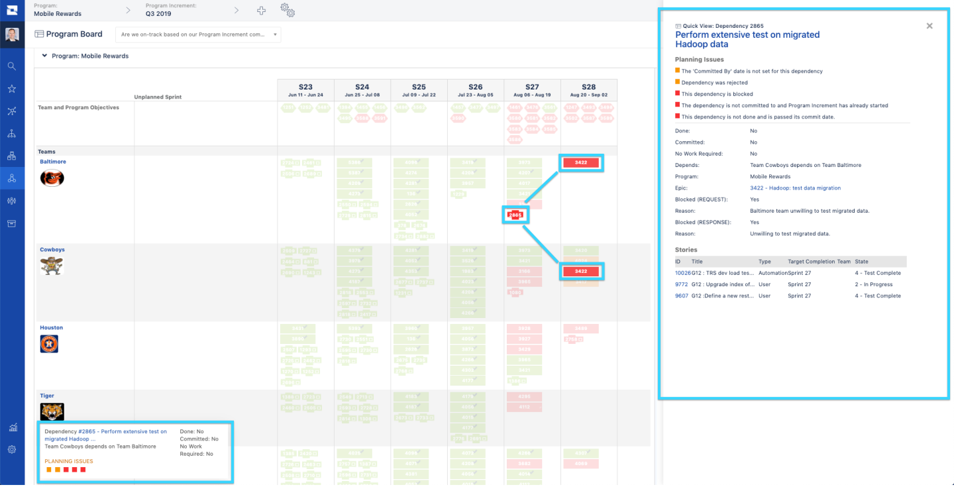Image resolution: width=954 pixels, height=487 pixels.
Task: Open the on-track question dropdown
Action: click(x=198, y=34)
